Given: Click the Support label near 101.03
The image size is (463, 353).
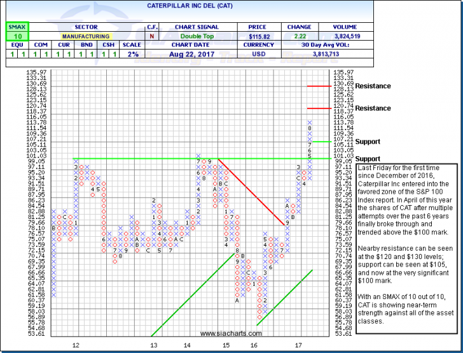Looking at the screenshot, I should click(366, 158).
